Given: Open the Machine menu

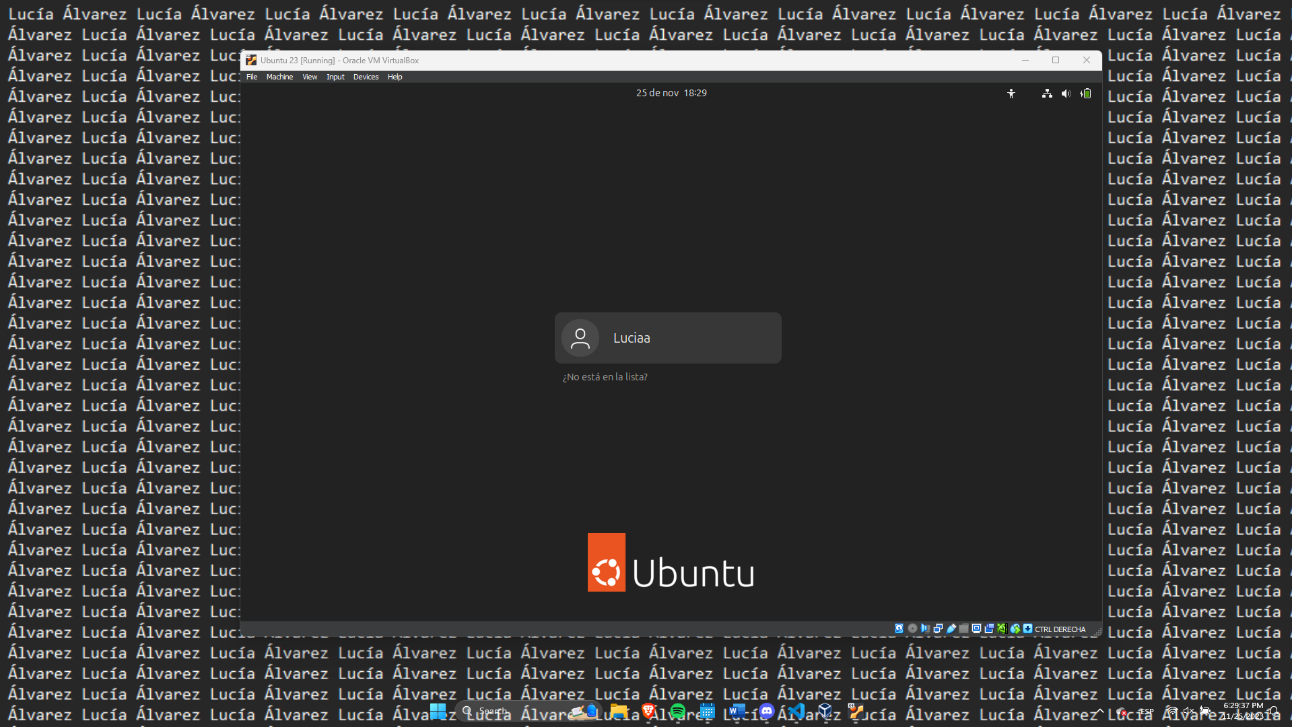Looking at the screenshot, I should point(279,77).
